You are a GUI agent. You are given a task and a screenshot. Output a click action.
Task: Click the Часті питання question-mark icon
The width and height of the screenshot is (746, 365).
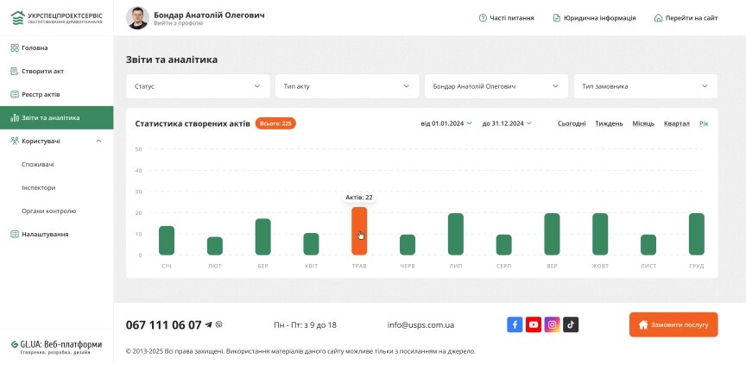click(x=483, y=18)
